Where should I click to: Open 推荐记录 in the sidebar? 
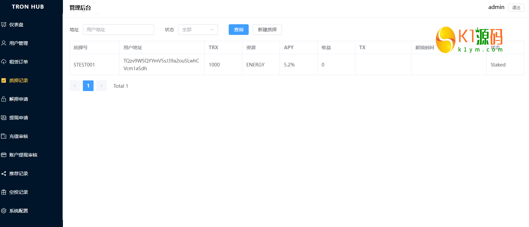pos(31,173)
